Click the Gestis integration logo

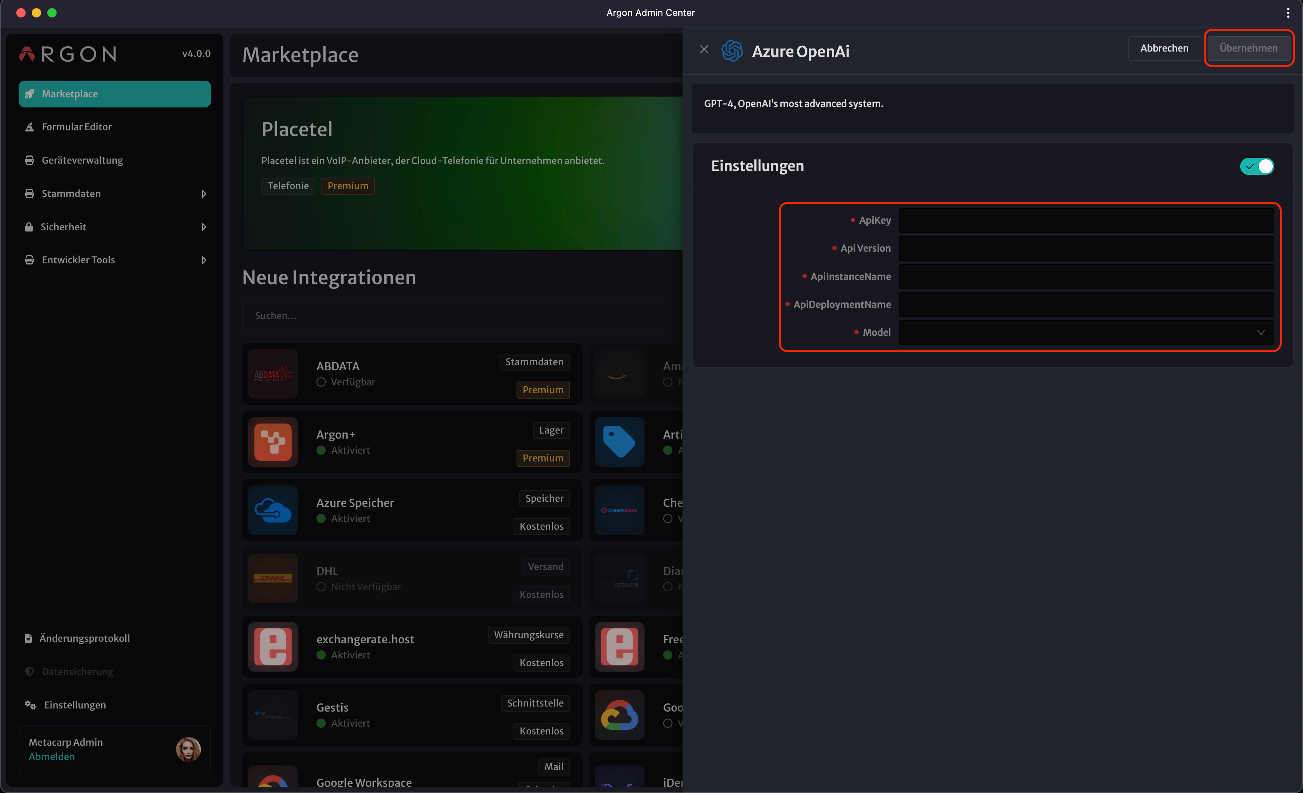click(273, 715)
